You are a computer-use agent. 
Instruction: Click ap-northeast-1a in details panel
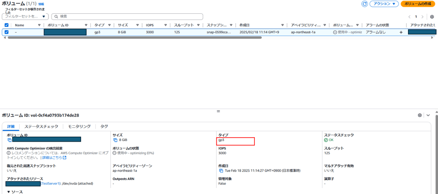tap(125, 170)
